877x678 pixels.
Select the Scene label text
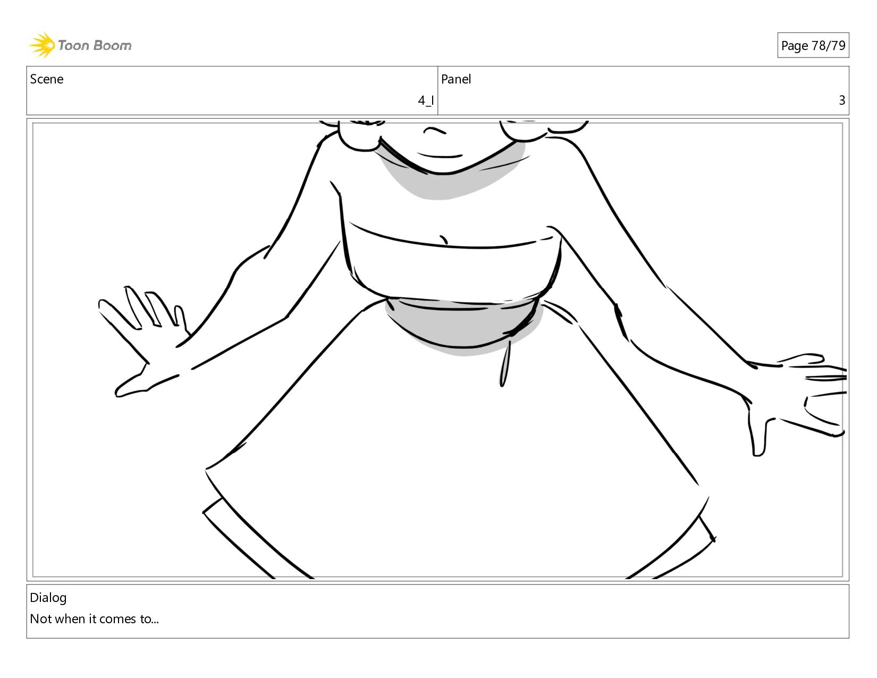(47, 79)
